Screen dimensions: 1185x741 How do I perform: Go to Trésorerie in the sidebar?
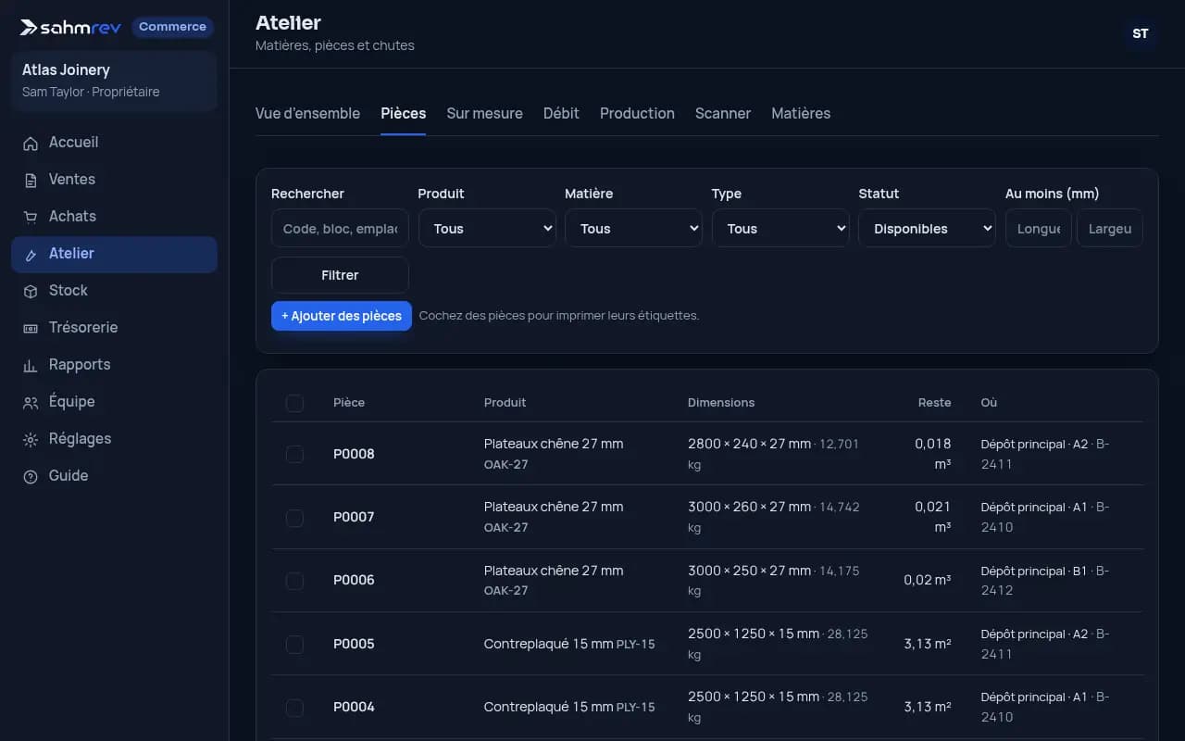(x=114, y=328)
